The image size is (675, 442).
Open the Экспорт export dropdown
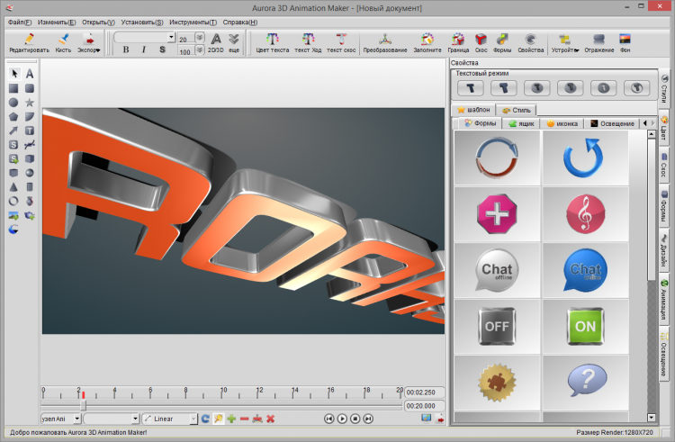pos(89,42)
